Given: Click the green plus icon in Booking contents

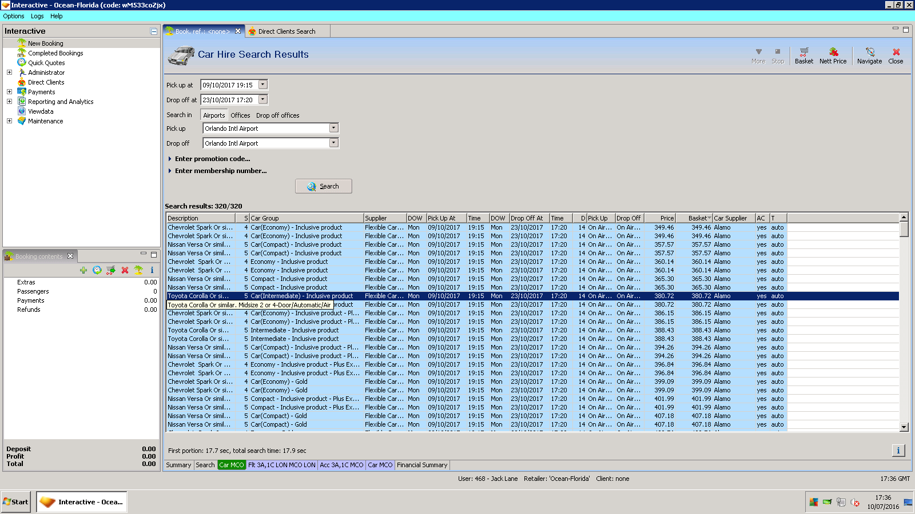Looking at the screenshot, I should click(83, 270).
